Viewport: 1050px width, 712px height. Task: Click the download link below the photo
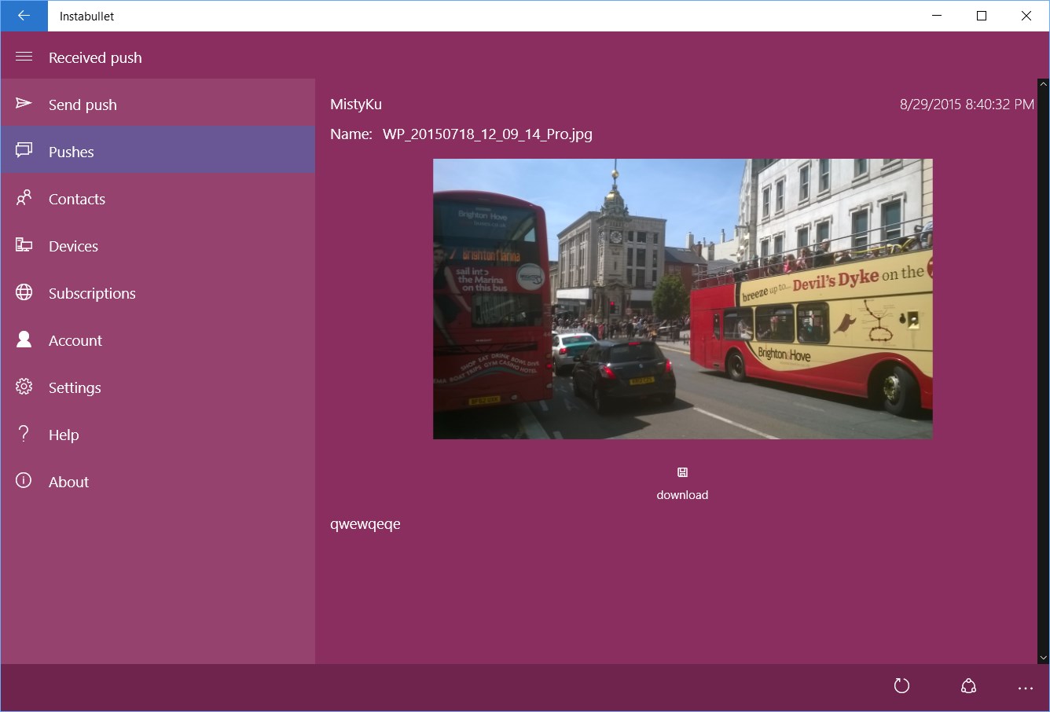pos(681,494)
